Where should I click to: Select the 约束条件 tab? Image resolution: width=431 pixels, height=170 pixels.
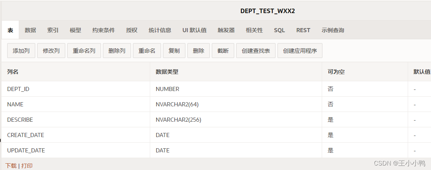click(x=104, y=30)
